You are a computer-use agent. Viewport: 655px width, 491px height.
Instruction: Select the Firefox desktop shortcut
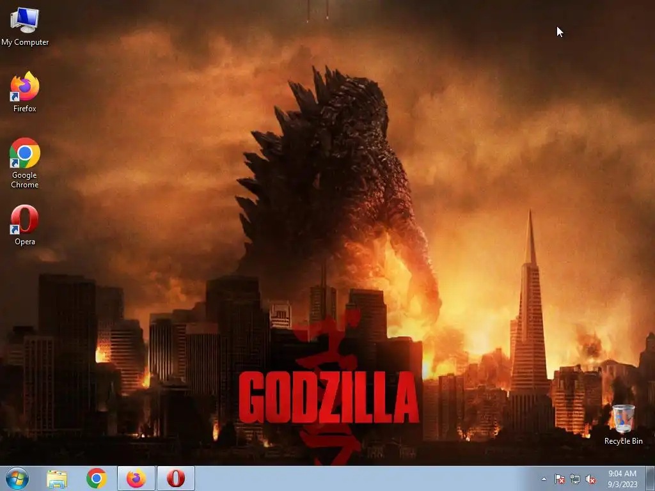coord(25,92)
